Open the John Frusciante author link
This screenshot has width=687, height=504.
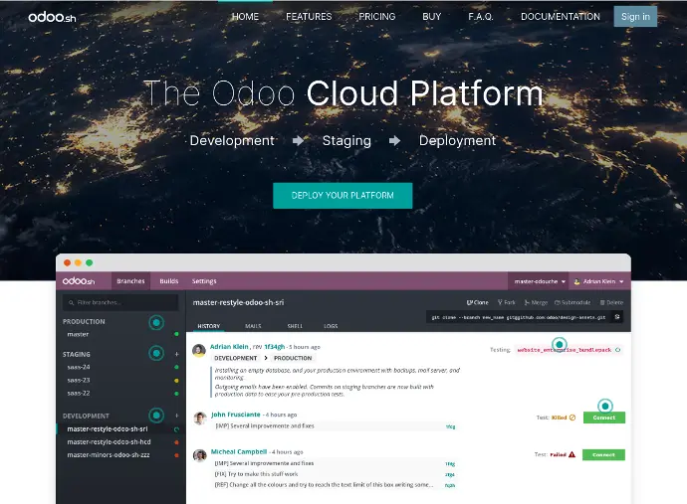click(236, 415)
